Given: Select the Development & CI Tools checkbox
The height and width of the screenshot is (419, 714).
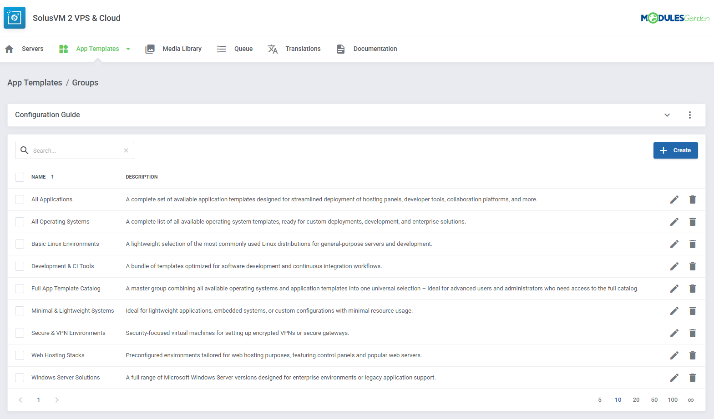Looking at the screenshot, I should 20,266.
